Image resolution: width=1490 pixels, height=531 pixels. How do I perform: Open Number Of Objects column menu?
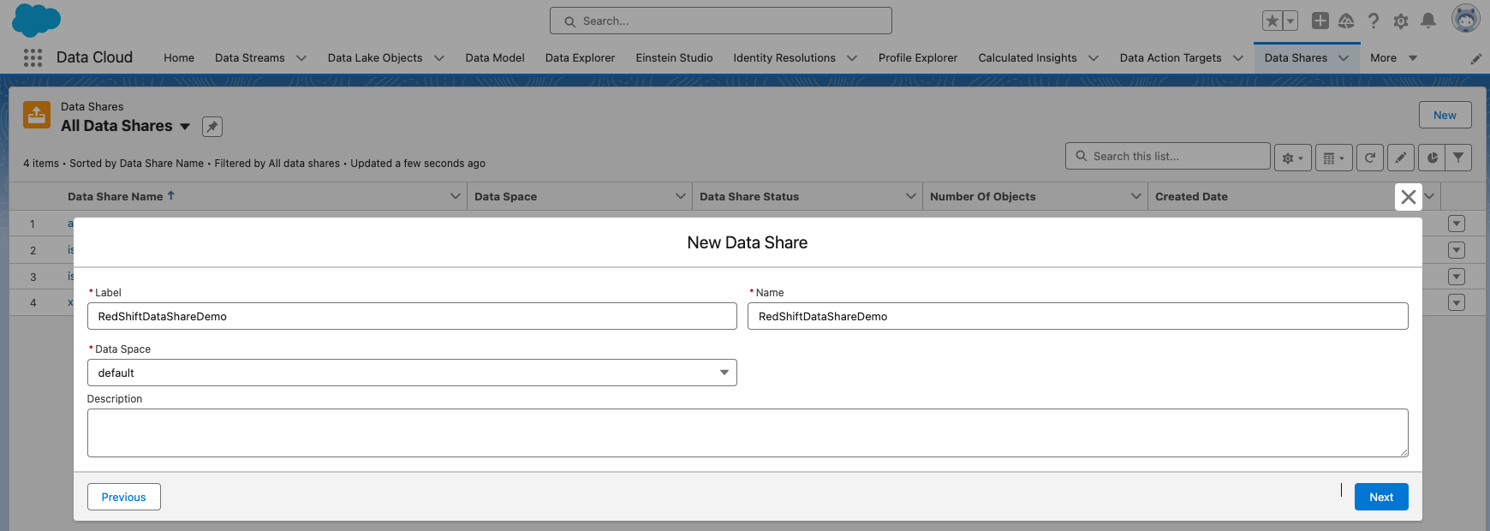pyautogui.click(x=1136, y=196)
